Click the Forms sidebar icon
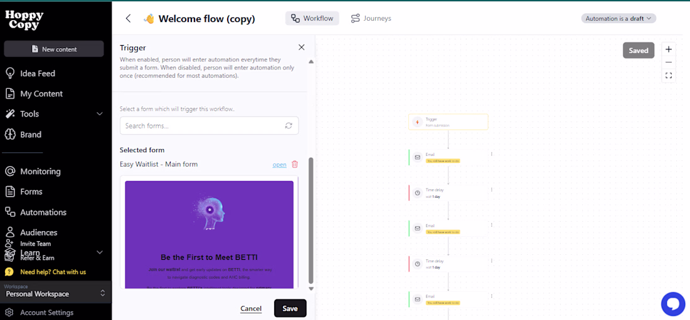 [10, 192]
